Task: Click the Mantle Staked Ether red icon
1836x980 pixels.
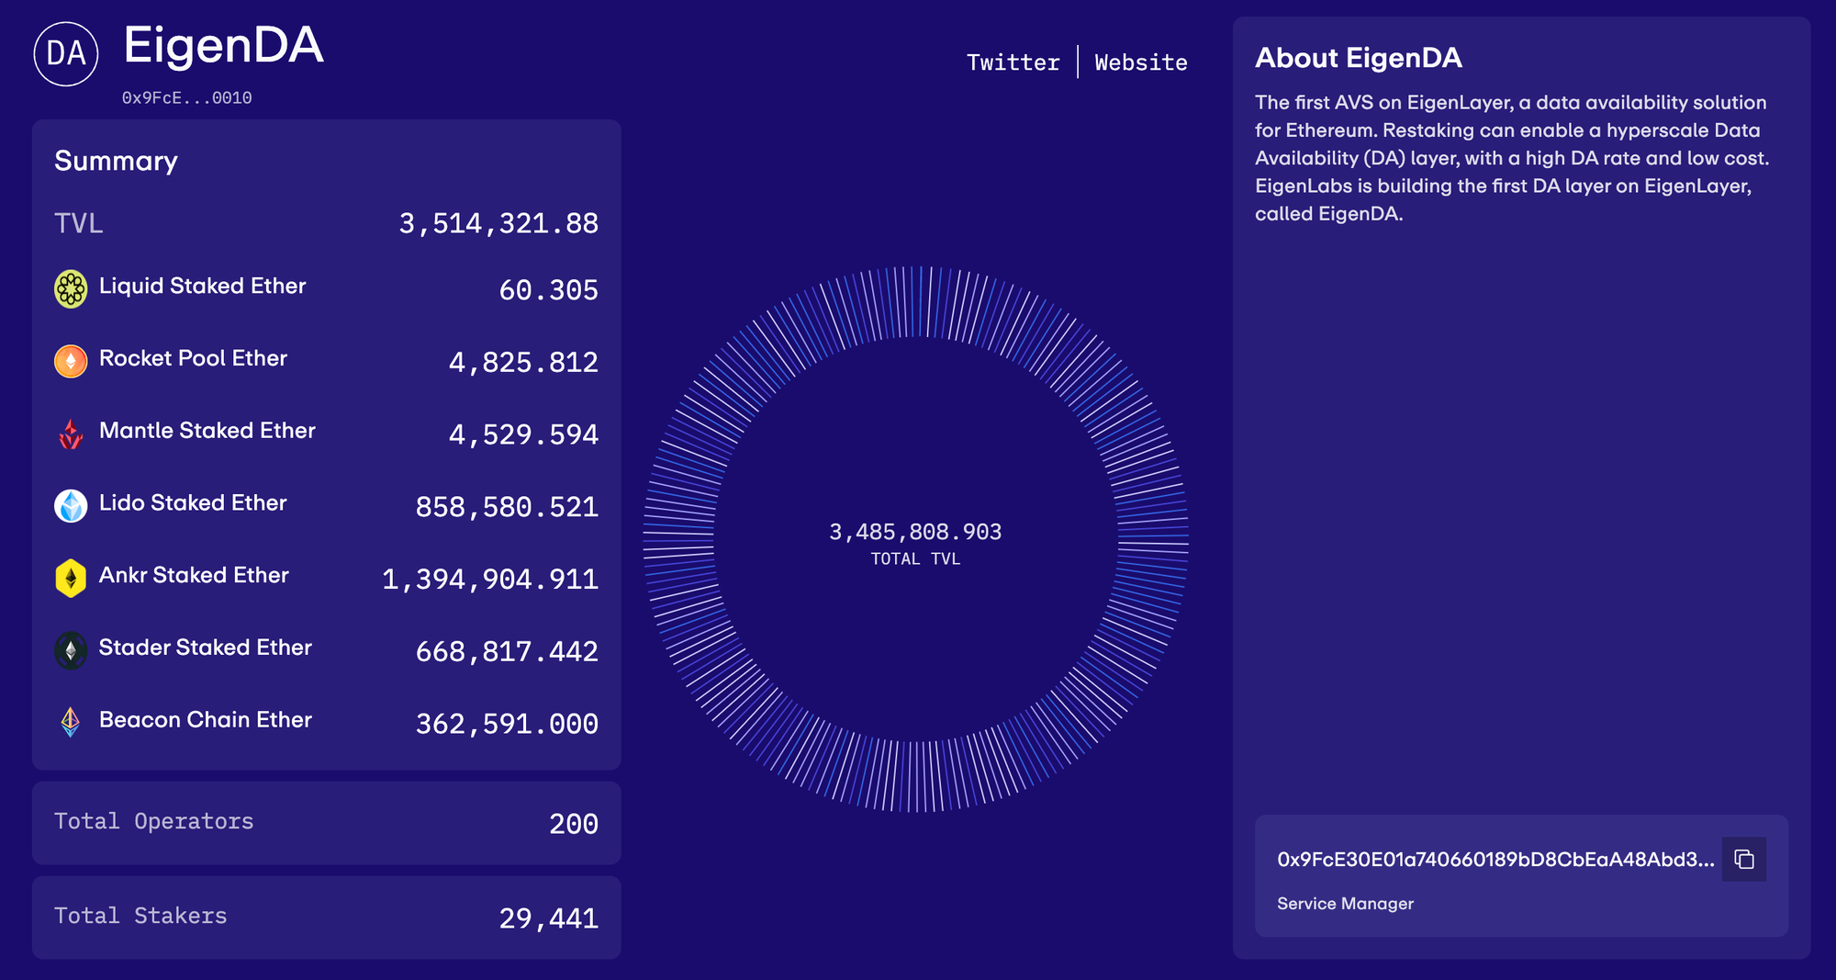Action: 71,434
